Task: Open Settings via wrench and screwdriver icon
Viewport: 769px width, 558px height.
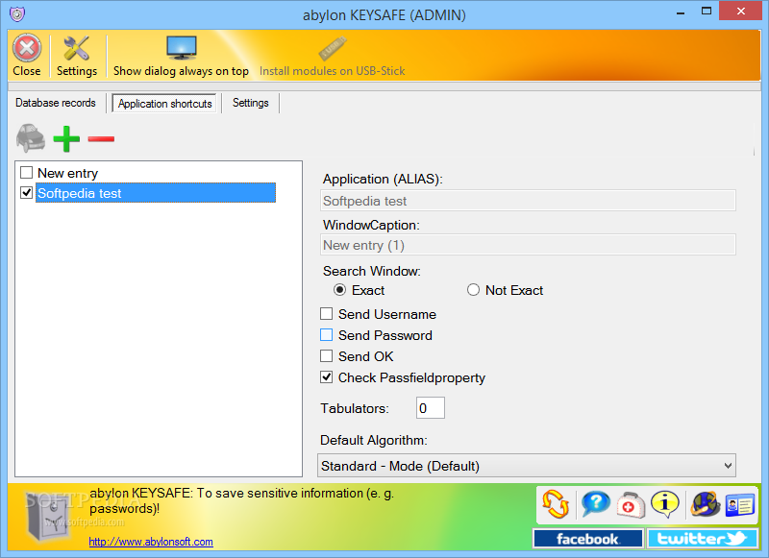Action: pyautogui.click(x=77, y=48)
